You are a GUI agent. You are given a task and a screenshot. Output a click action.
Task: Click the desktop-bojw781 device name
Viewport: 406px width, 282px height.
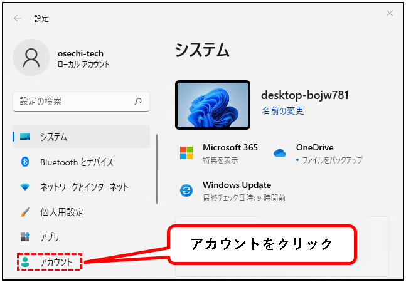[x=305, y=95]
